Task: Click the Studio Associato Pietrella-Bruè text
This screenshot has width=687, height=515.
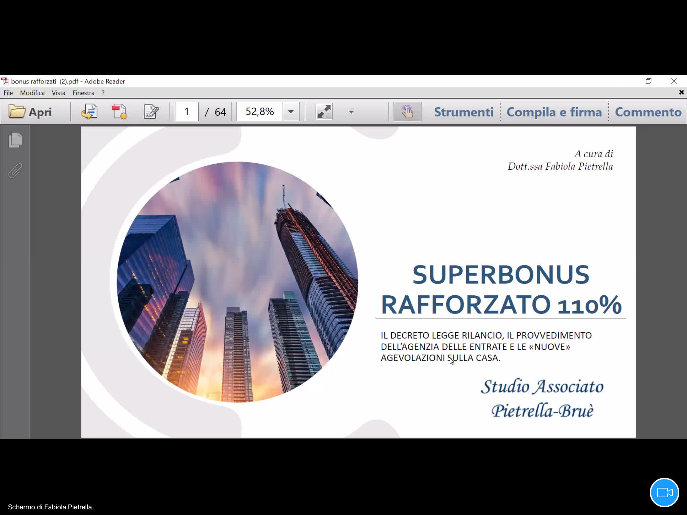Action: point(542,399)
